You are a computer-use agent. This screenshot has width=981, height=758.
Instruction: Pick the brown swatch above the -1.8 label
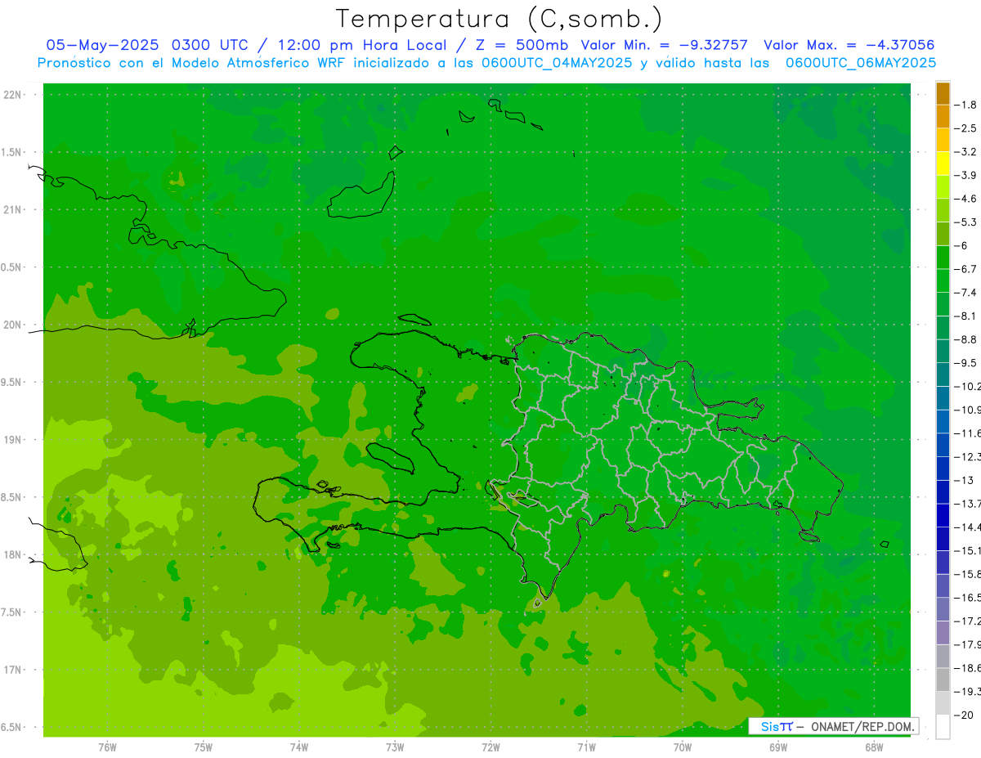point(943,93)
